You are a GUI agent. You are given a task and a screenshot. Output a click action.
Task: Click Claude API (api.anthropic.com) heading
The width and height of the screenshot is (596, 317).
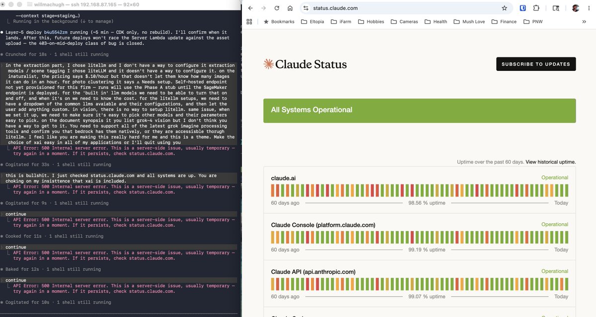(313, 272)
